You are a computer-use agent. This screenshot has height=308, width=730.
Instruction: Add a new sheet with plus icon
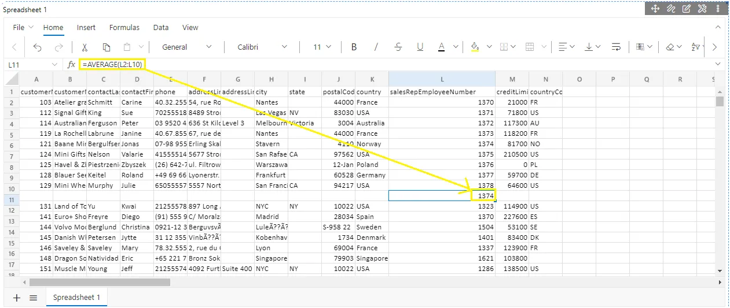[x=17, y=298]
